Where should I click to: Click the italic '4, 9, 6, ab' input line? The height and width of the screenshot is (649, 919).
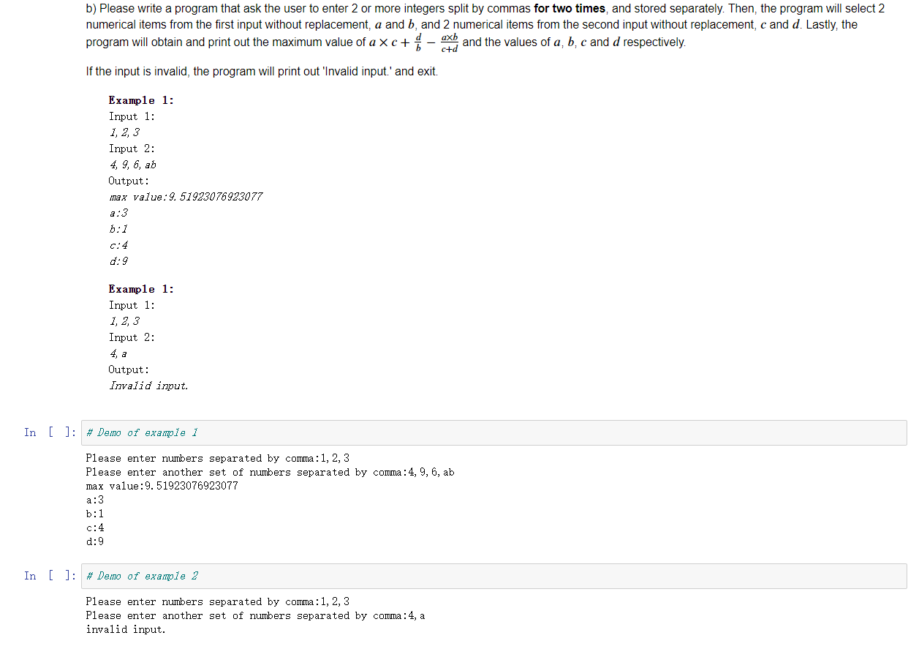pyautogui.click(x=132, y=165)
